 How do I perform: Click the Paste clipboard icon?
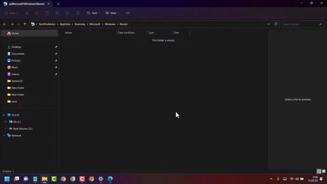coord(47,13)
